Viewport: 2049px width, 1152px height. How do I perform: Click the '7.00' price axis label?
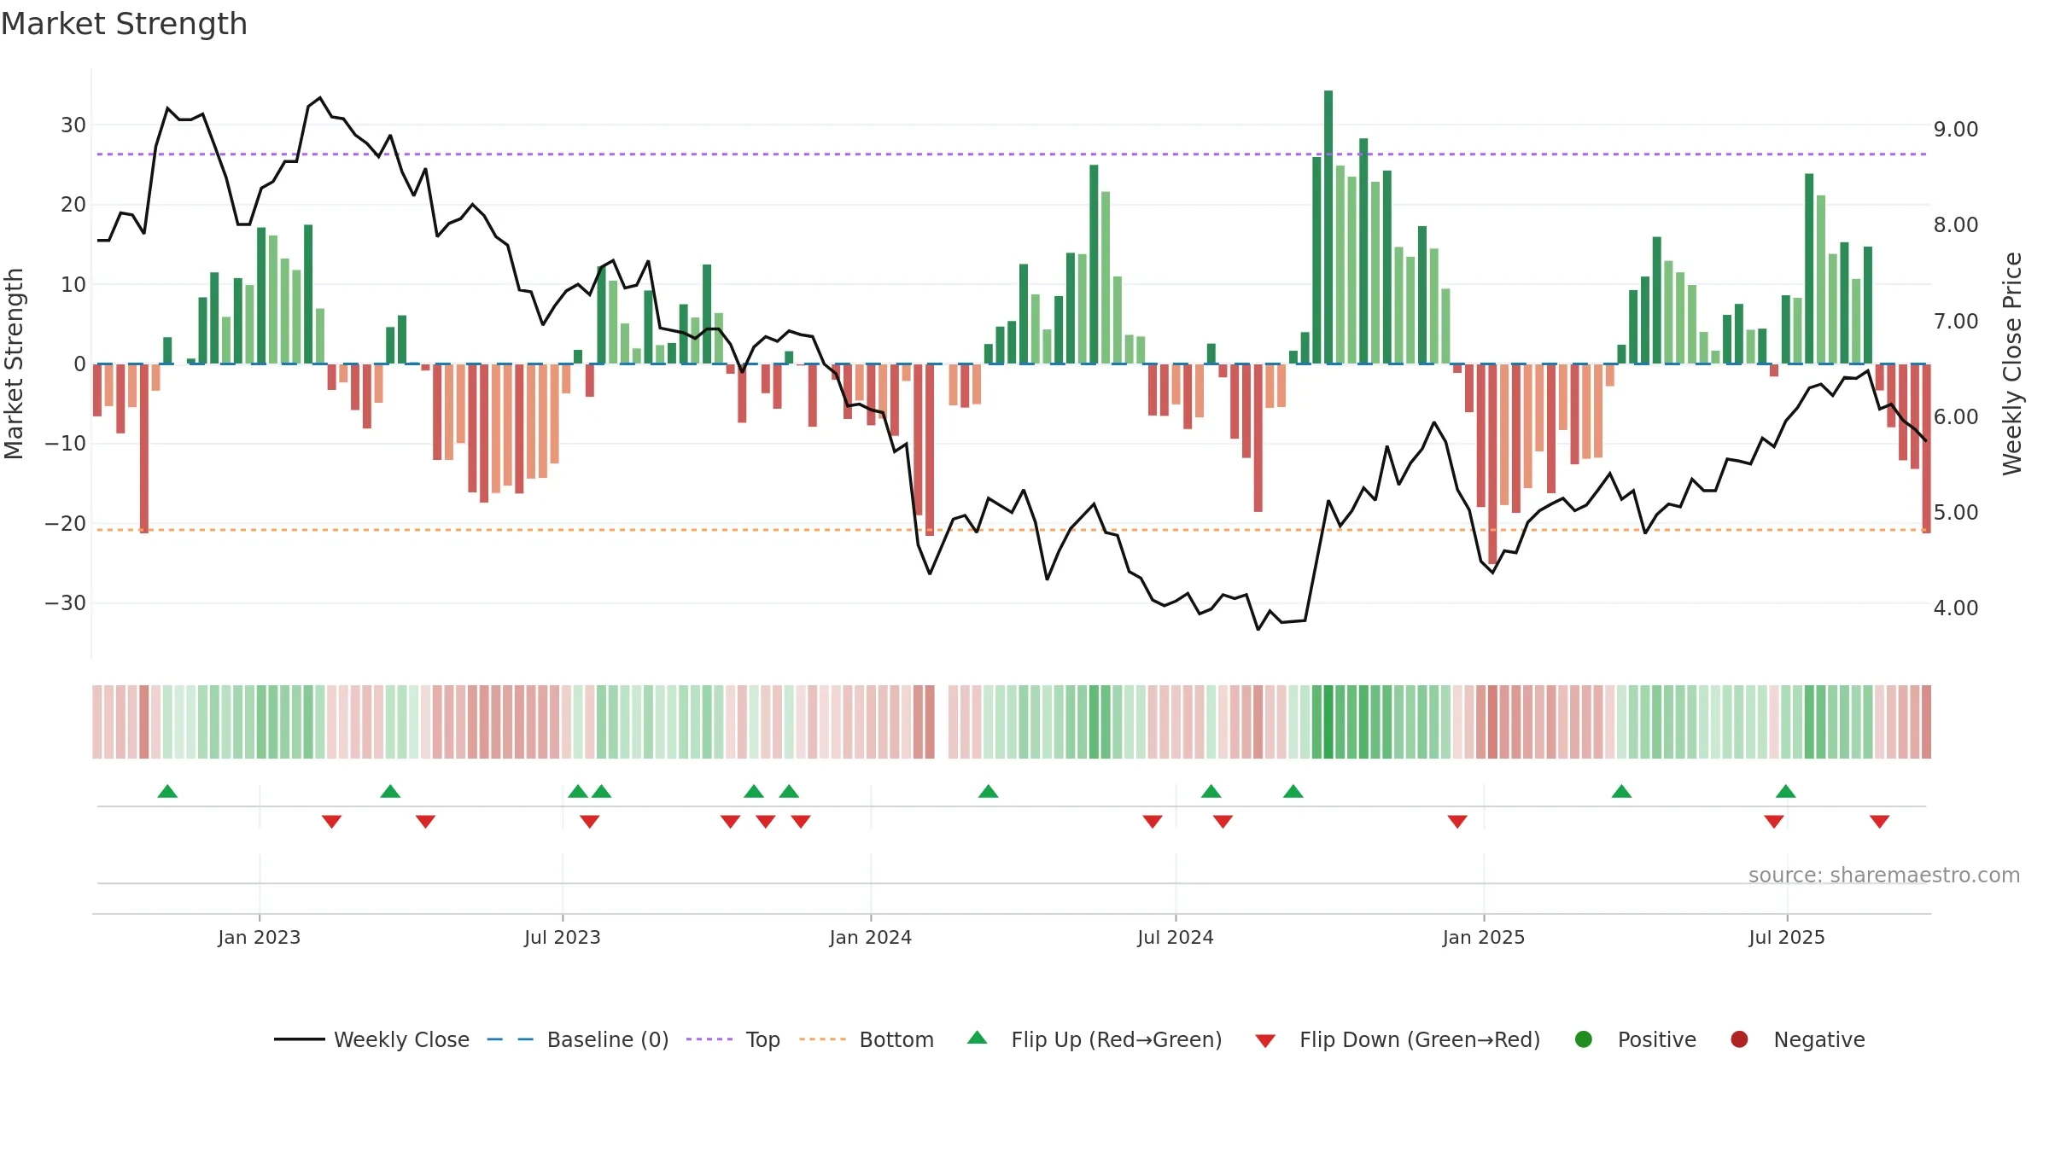[1956, 322]
